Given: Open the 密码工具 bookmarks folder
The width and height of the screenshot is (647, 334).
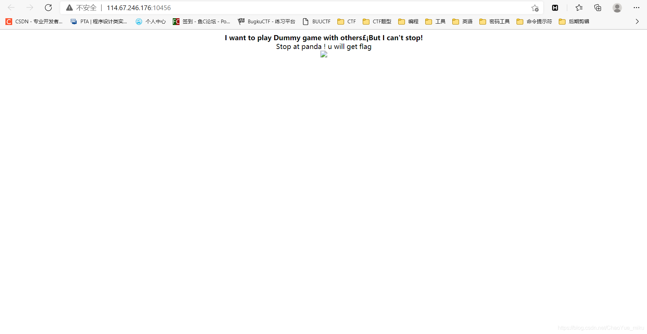Looking at the screenshot, I should pyautogui.click(x=494, y=21).
